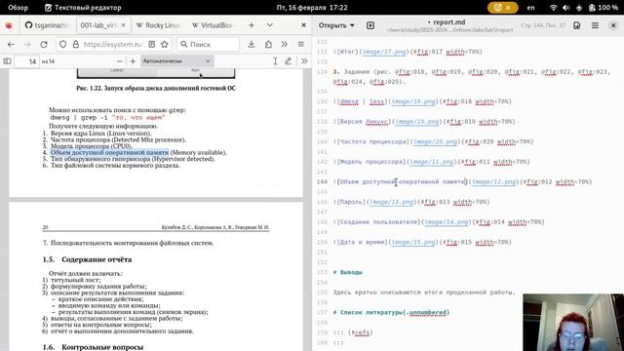Show site security lock info

[76, 44]
